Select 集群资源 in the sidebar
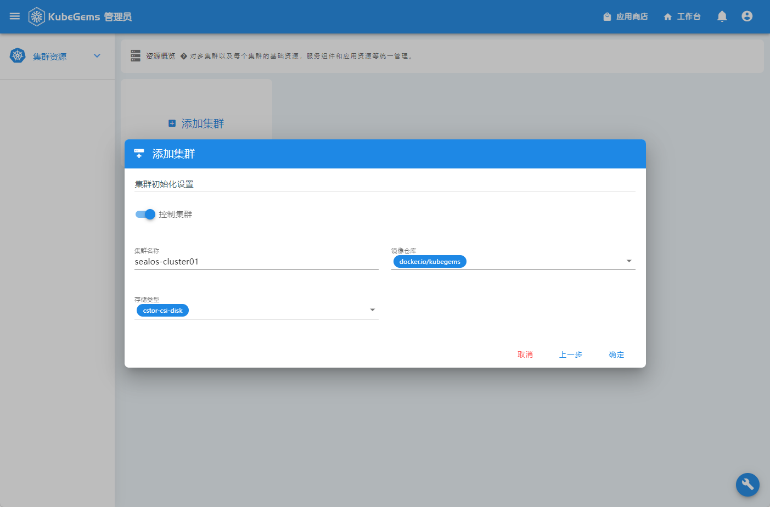 click(x=50, y=57)
